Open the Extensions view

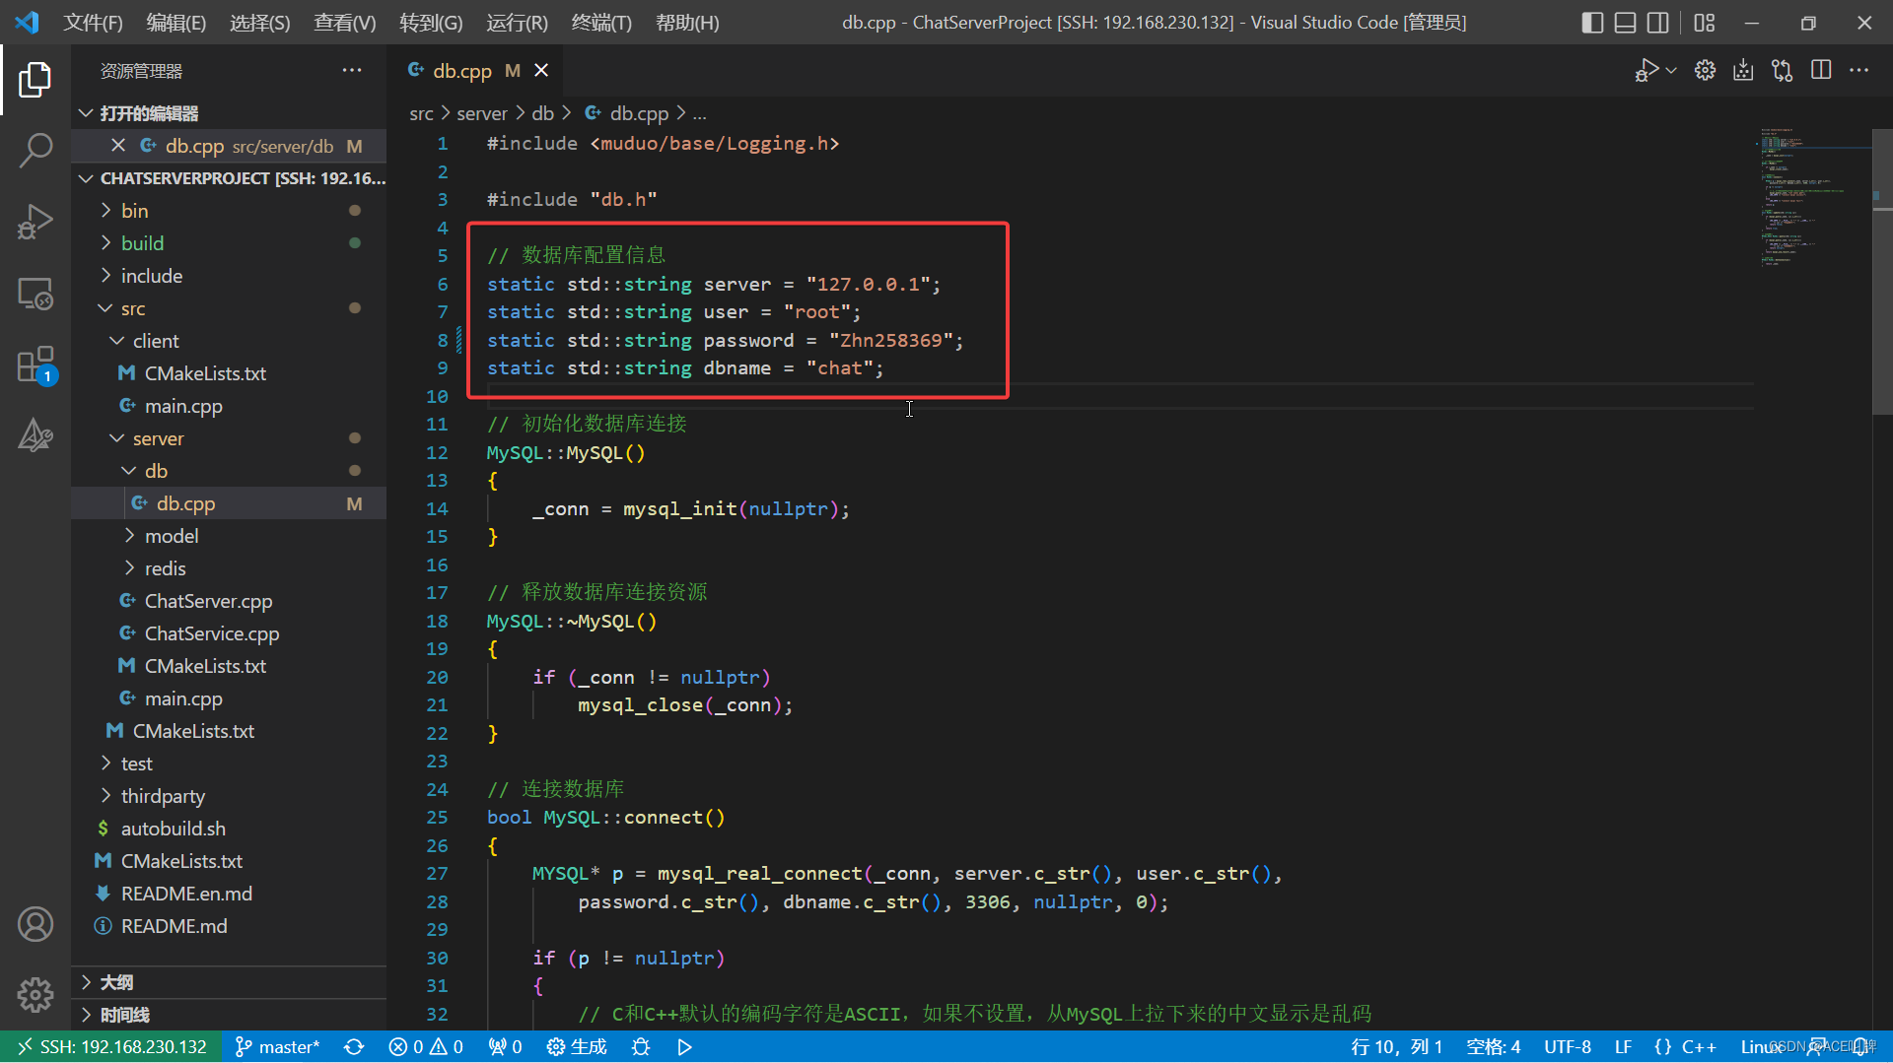35,365
